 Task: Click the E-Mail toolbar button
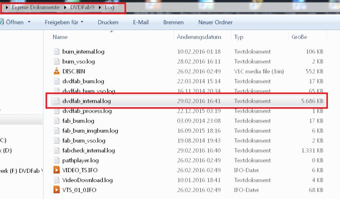[141, 22]
